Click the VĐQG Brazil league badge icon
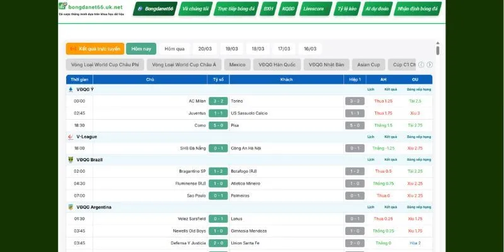 71,159
